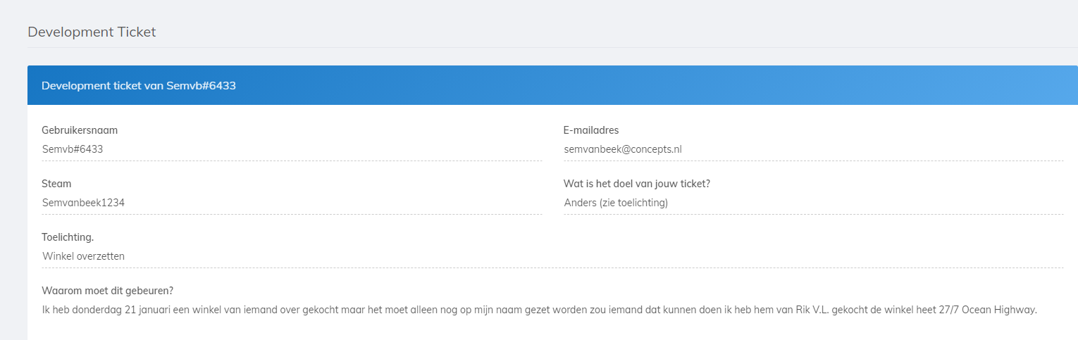Click the 'Wat is het doel van jouw ticket?' label
The width and height of the screenshot is (1078, 340).
coord(636,184)
